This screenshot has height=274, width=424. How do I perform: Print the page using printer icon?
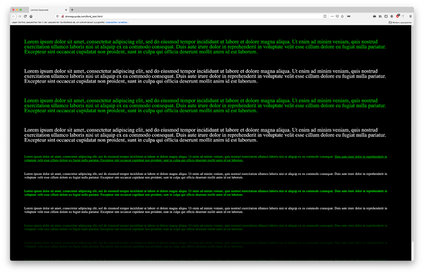click(374, 16)
